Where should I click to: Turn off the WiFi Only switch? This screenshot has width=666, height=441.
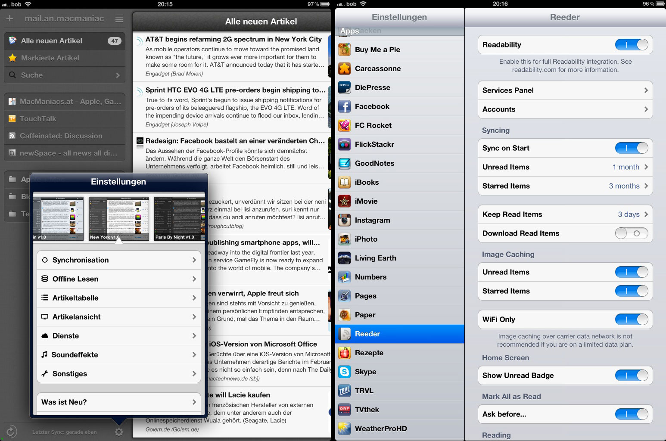[x=632, y=320]
